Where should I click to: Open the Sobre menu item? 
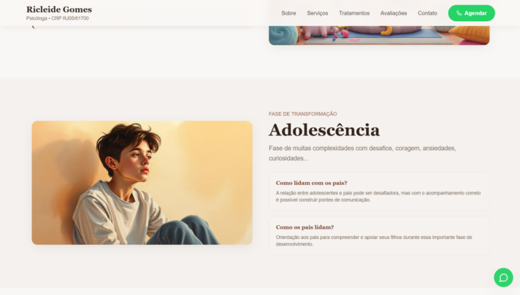(288, 13)
